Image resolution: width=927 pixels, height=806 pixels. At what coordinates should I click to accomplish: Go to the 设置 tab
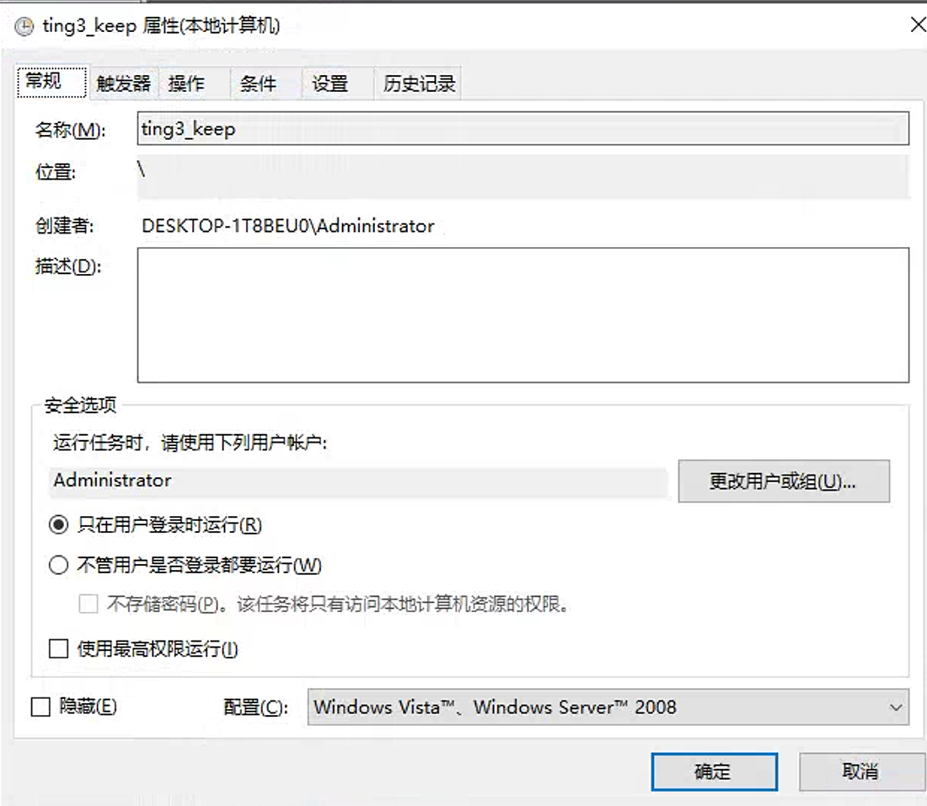coord(338,83)
